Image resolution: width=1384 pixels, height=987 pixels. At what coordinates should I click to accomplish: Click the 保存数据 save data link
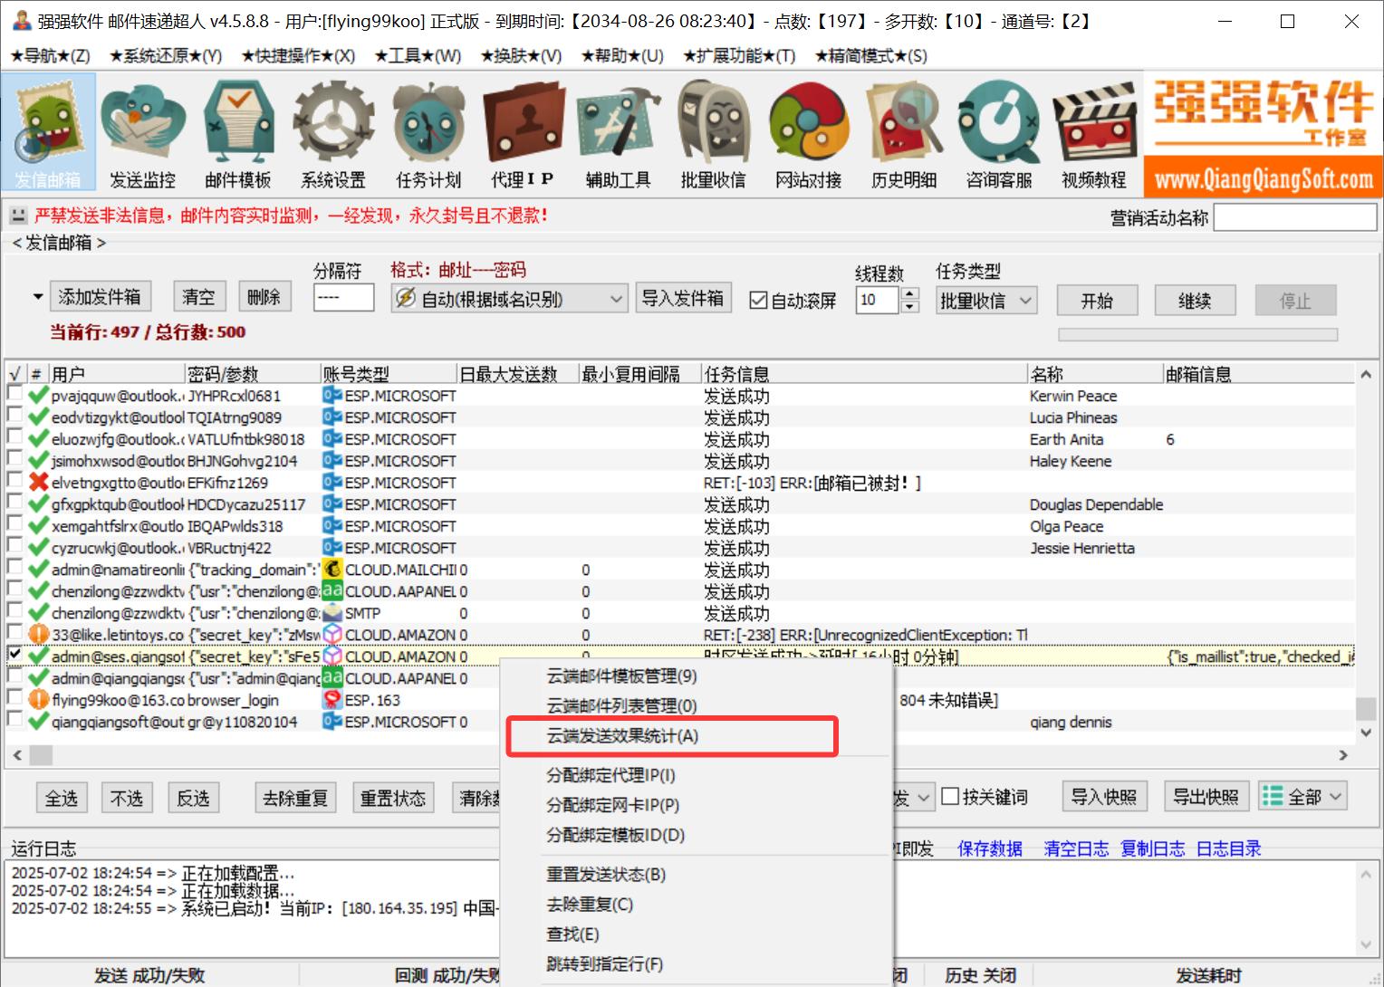(990, 848)
